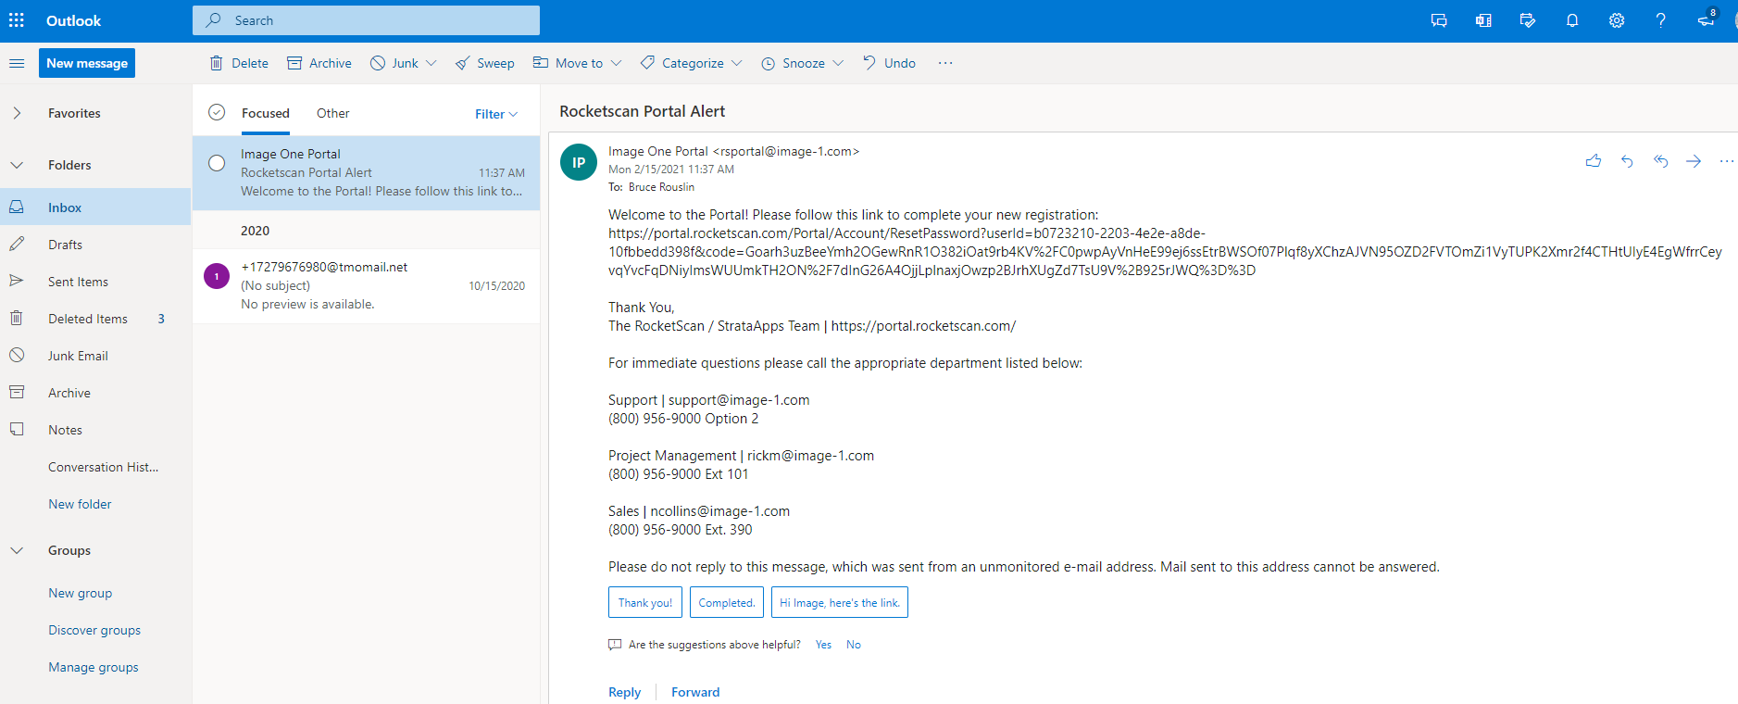
Task: Open Help question mark icon
Action: [x=1661, y=20]
